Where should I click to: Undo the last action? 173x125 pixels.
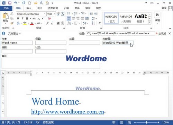[x=16, y=3]
